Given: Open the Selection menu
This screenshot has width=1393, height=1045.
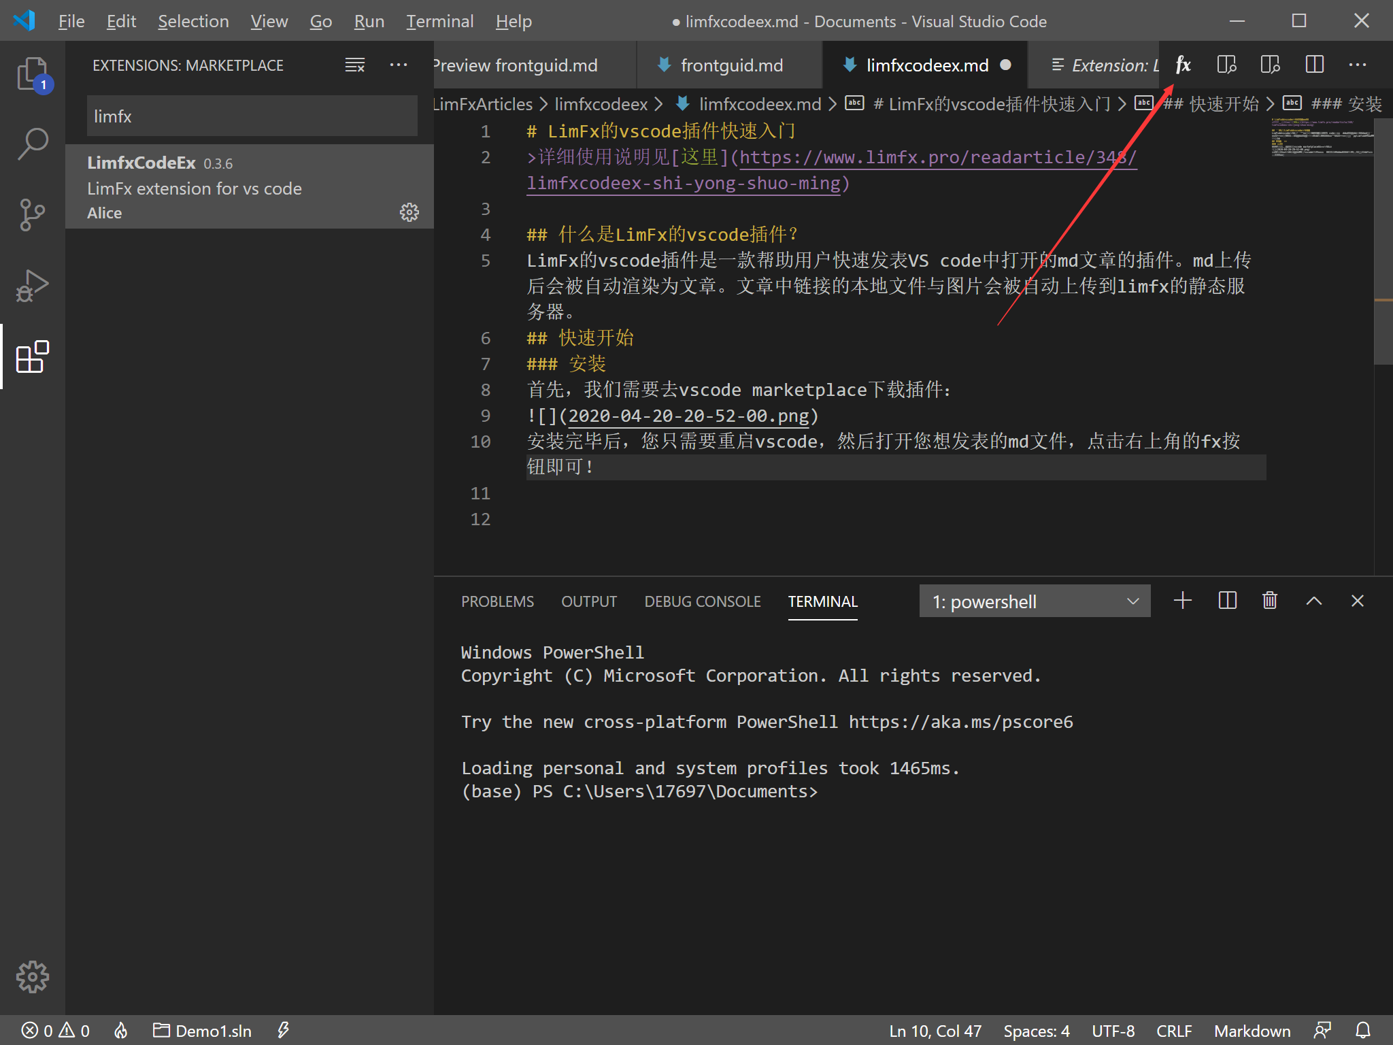Looking at the screenshot, I should pos(193,21).
